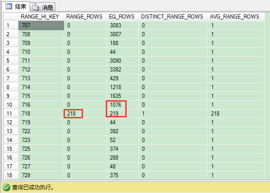Select EQ_ROWS value 188
Viewport: 270px width, 193px height.
tap(122, 43)
